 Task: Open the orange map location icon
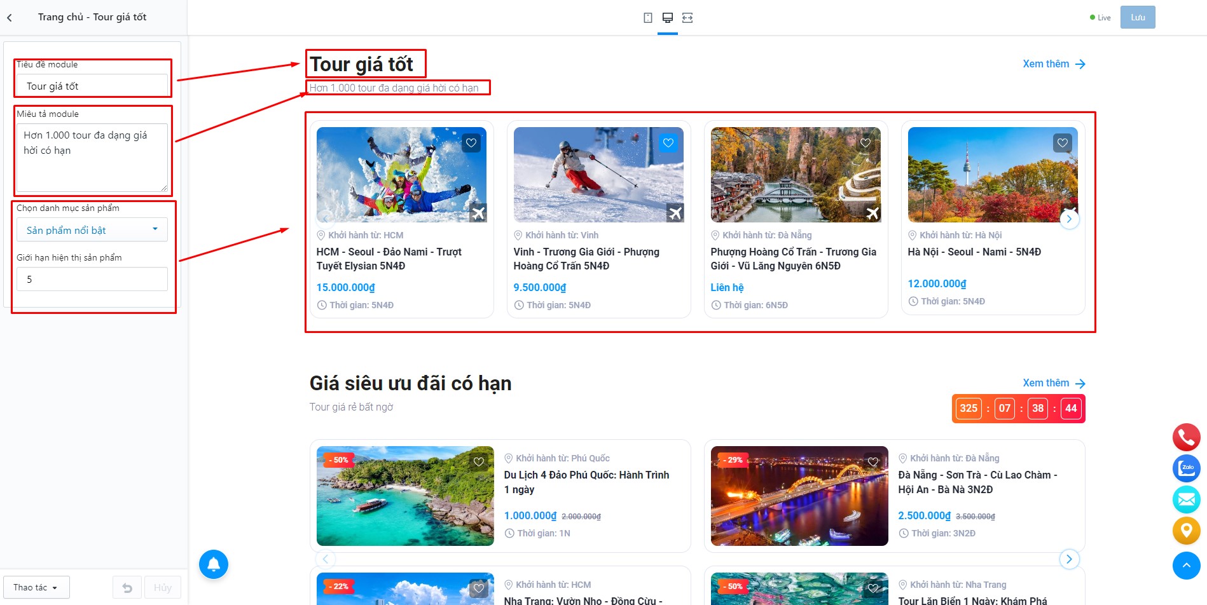point(1186,531)
